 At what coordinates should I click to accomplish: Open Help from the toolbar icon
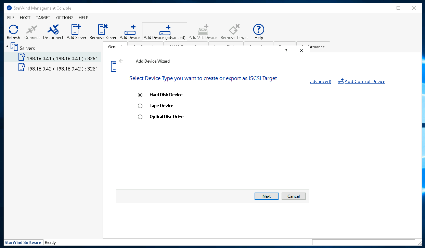[x=258, y=30]
